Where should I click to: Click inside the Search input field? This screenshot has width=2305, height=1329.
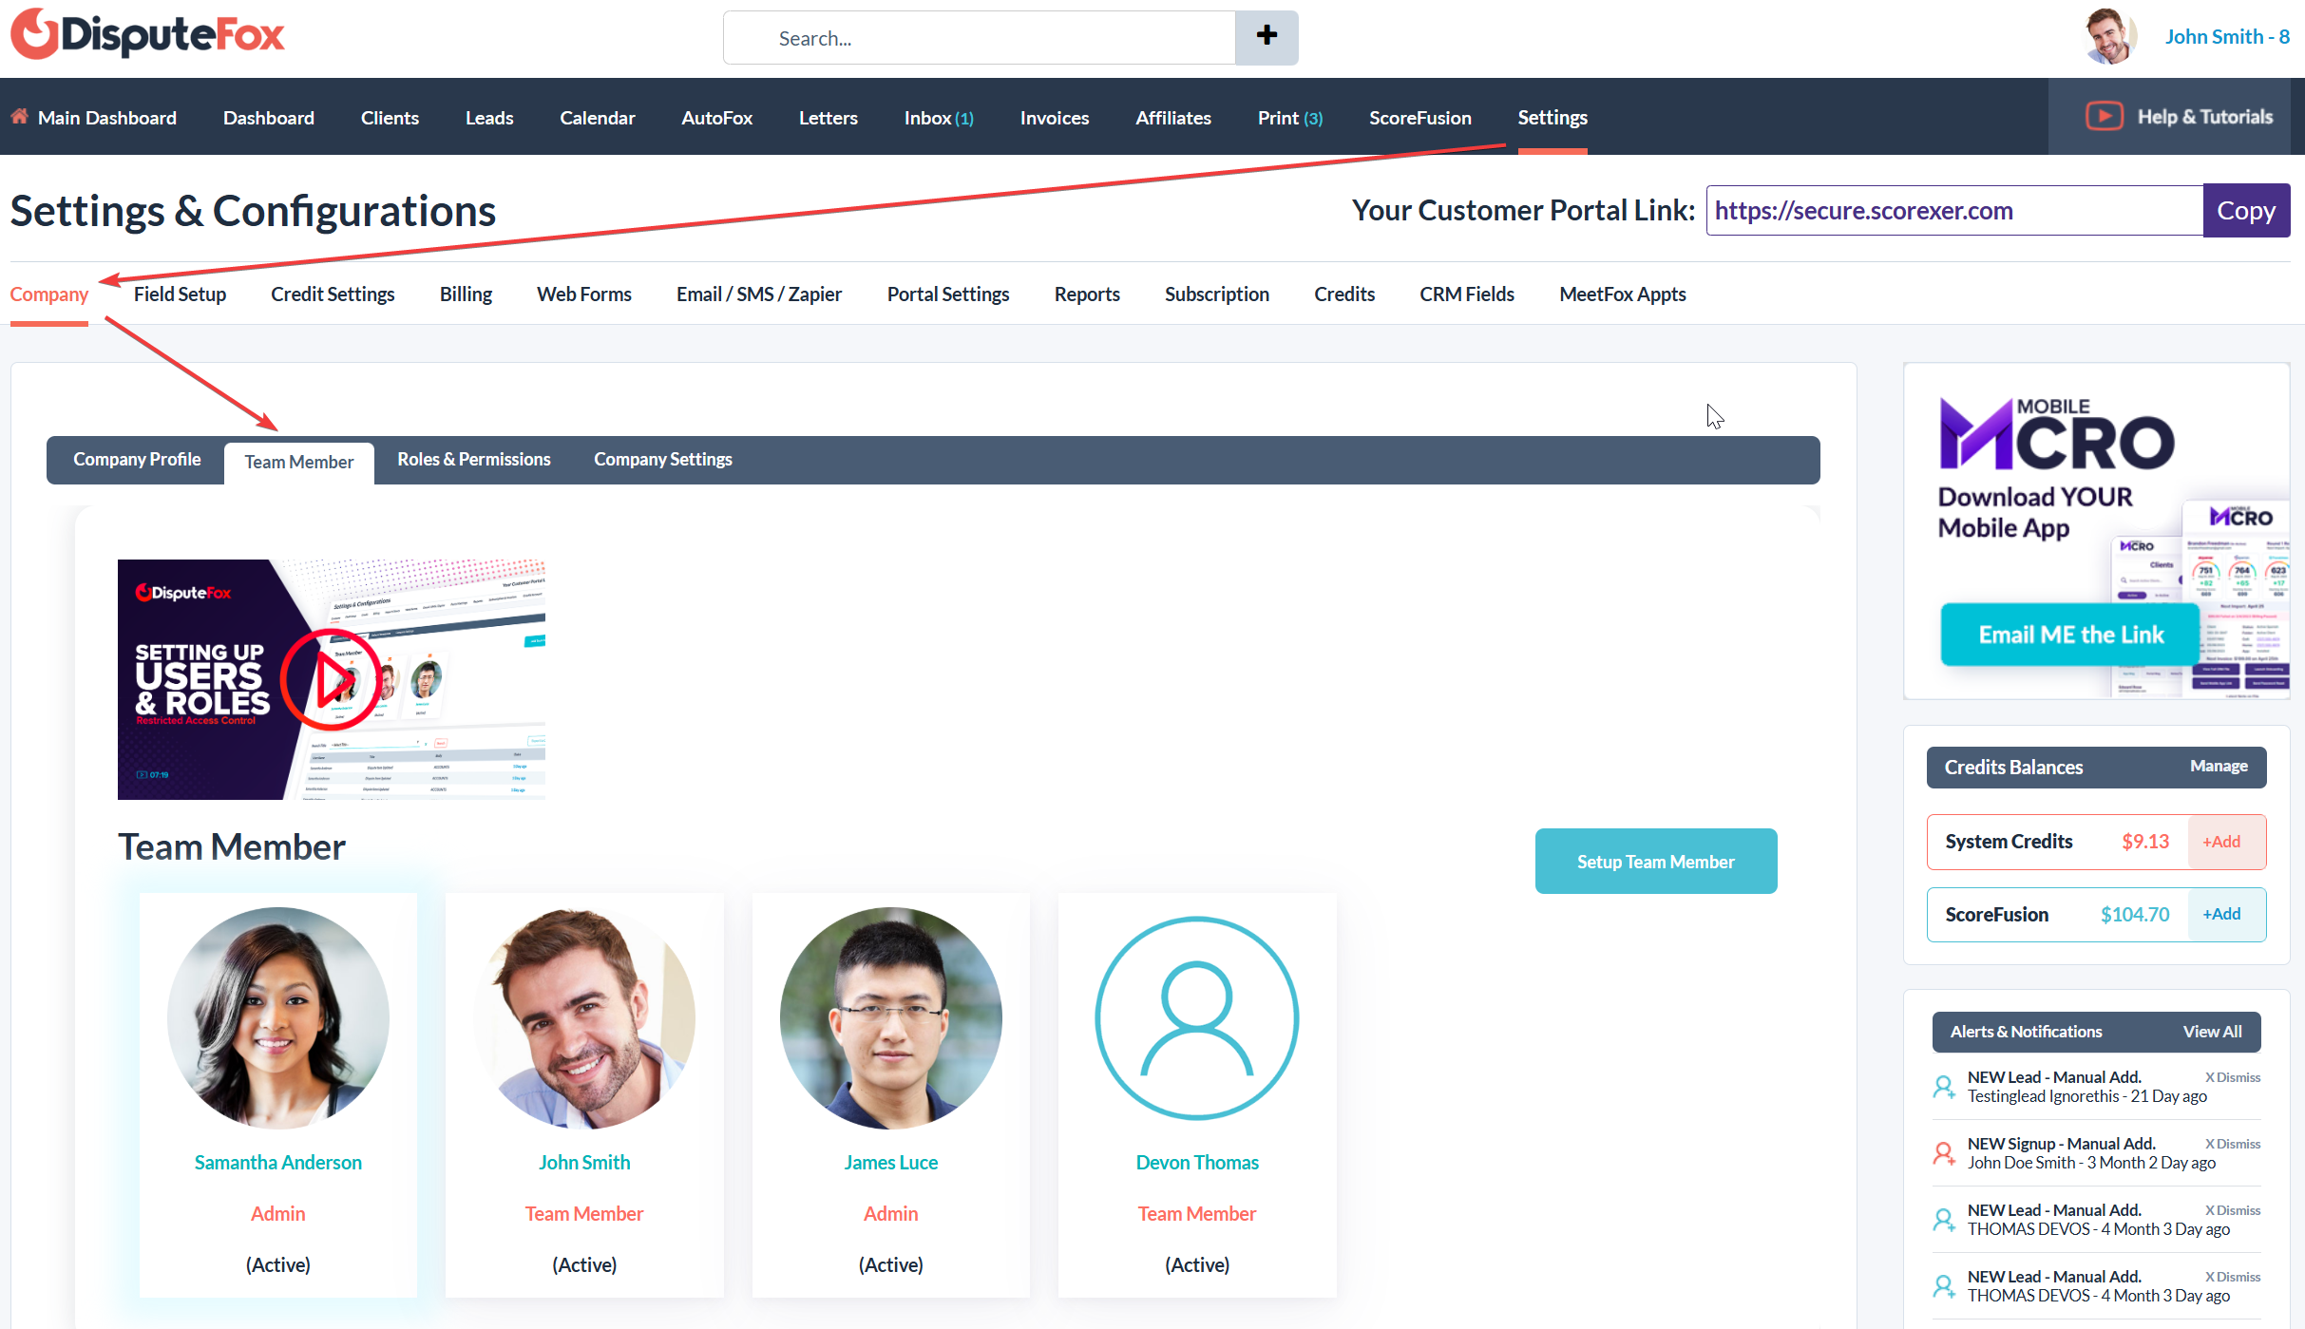coord(979,37)
